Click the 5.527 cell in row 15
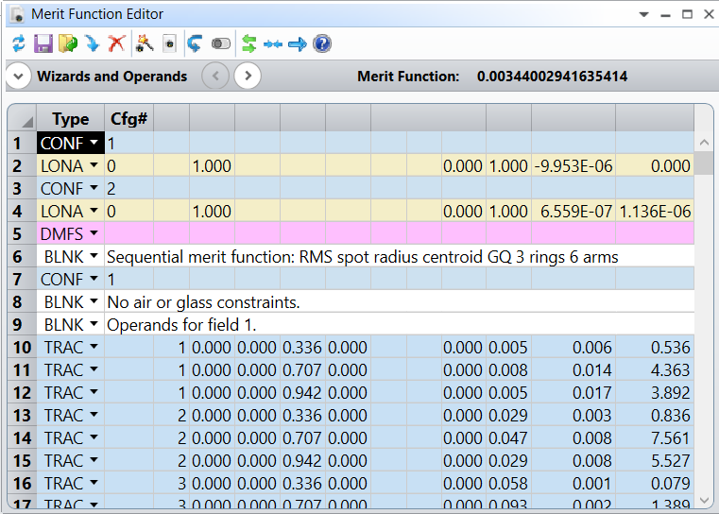Image resolution: width=719 pixels, height=514 pixels. [x=655, y=461]
